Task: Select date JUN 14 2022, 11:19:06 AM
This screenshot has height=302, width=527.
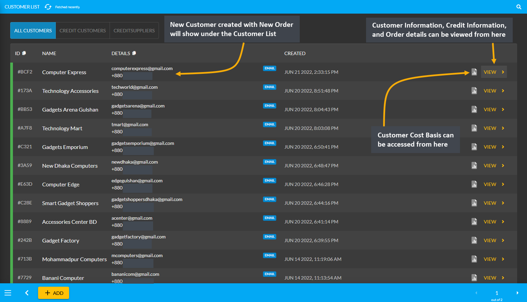Action: tap(313, 259)
